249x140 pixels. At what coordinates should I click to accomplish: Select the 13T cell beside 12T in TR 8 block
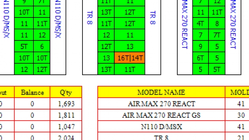point(106,12)
